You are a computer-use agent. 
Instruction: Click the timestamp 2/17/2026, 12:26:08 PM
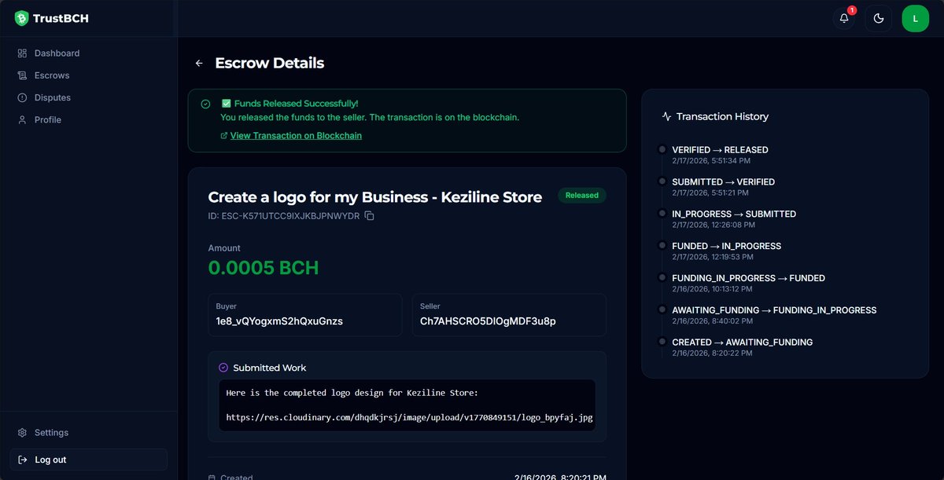(713, 225)
